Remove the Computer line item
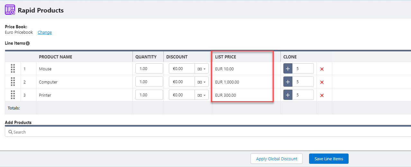Viewport: 411px width, 167px height. pyautogui.click(x=322, y=82)
